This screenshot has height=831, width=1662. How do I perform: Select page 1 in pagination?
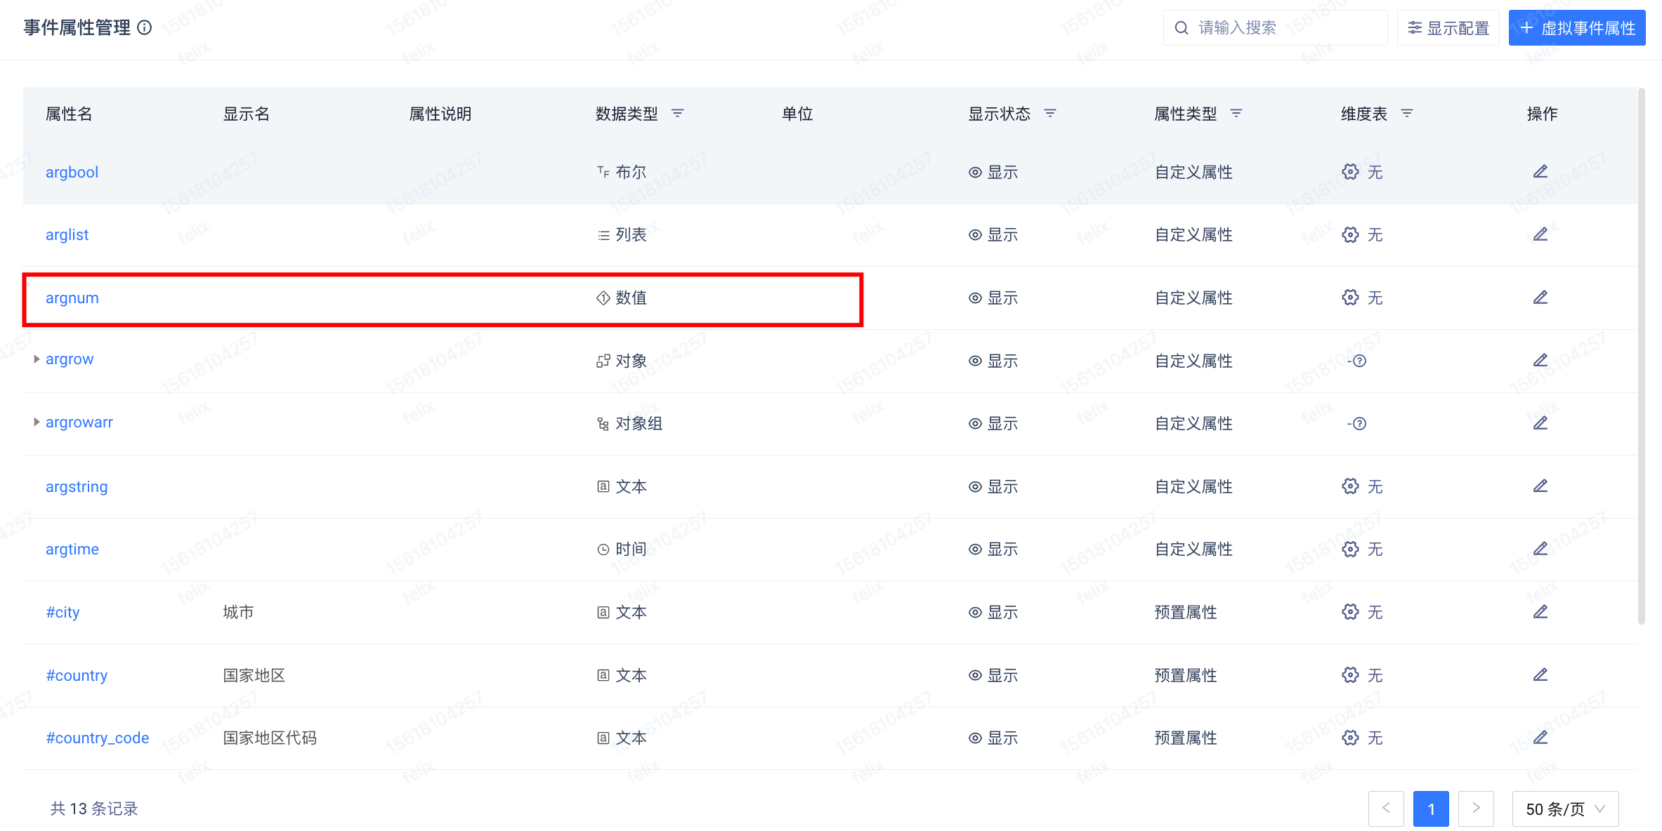pos(1431,809)
